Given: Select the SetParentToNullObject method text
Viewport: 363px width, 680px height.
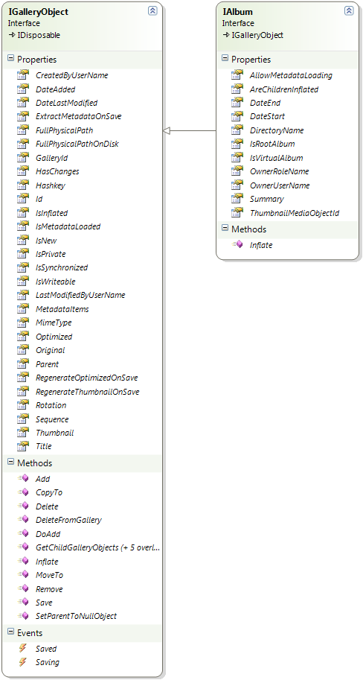Looking at the screenshot, I should coord(76,616).
